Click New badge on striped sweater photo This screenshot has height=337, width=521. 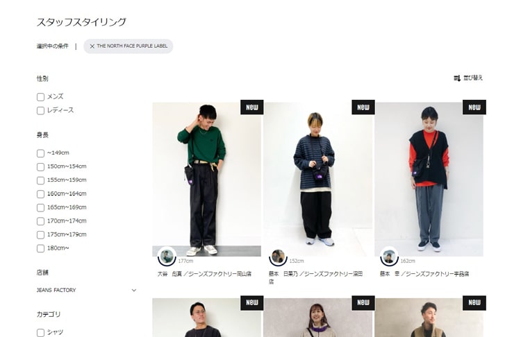[363, 107]
